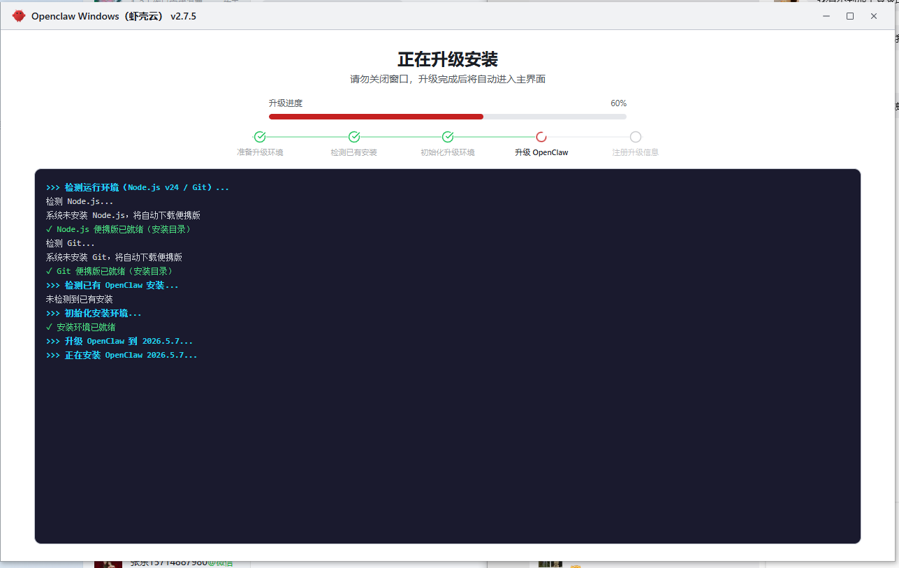
Task: Click log line 正在安装 OpenClaw 2026.5.7
Action: 122,355
